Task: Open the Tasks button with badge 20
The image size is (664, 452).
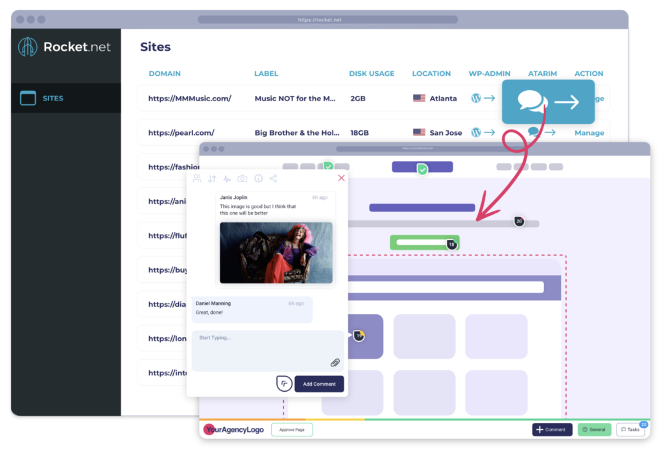Action: tap(630, 429)
